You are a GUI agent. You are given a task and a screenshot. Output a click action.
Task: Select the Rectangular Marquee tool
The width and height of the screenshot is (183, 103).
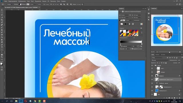(x=2, y=12)
